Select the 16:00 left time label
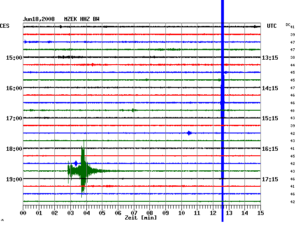The height and width of the screenshot is (225, 297). tap(14, 88)
